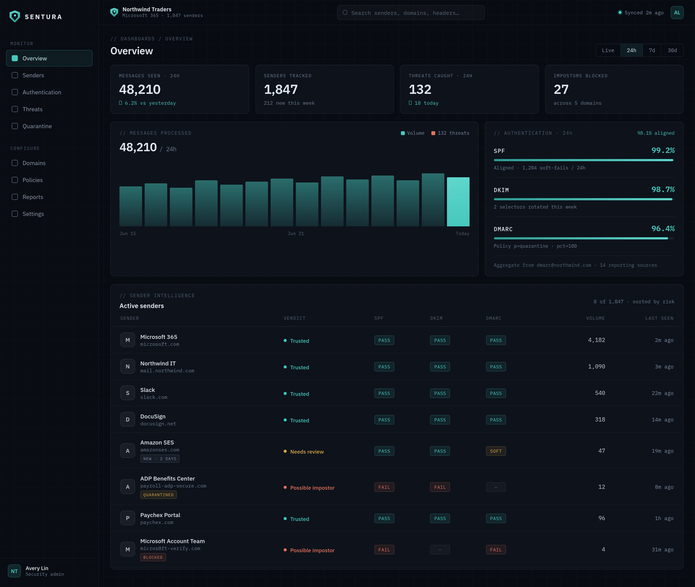Screen dimensions: 695x587
Task: Go to Policies configuration
Action: tap(49, 180)
